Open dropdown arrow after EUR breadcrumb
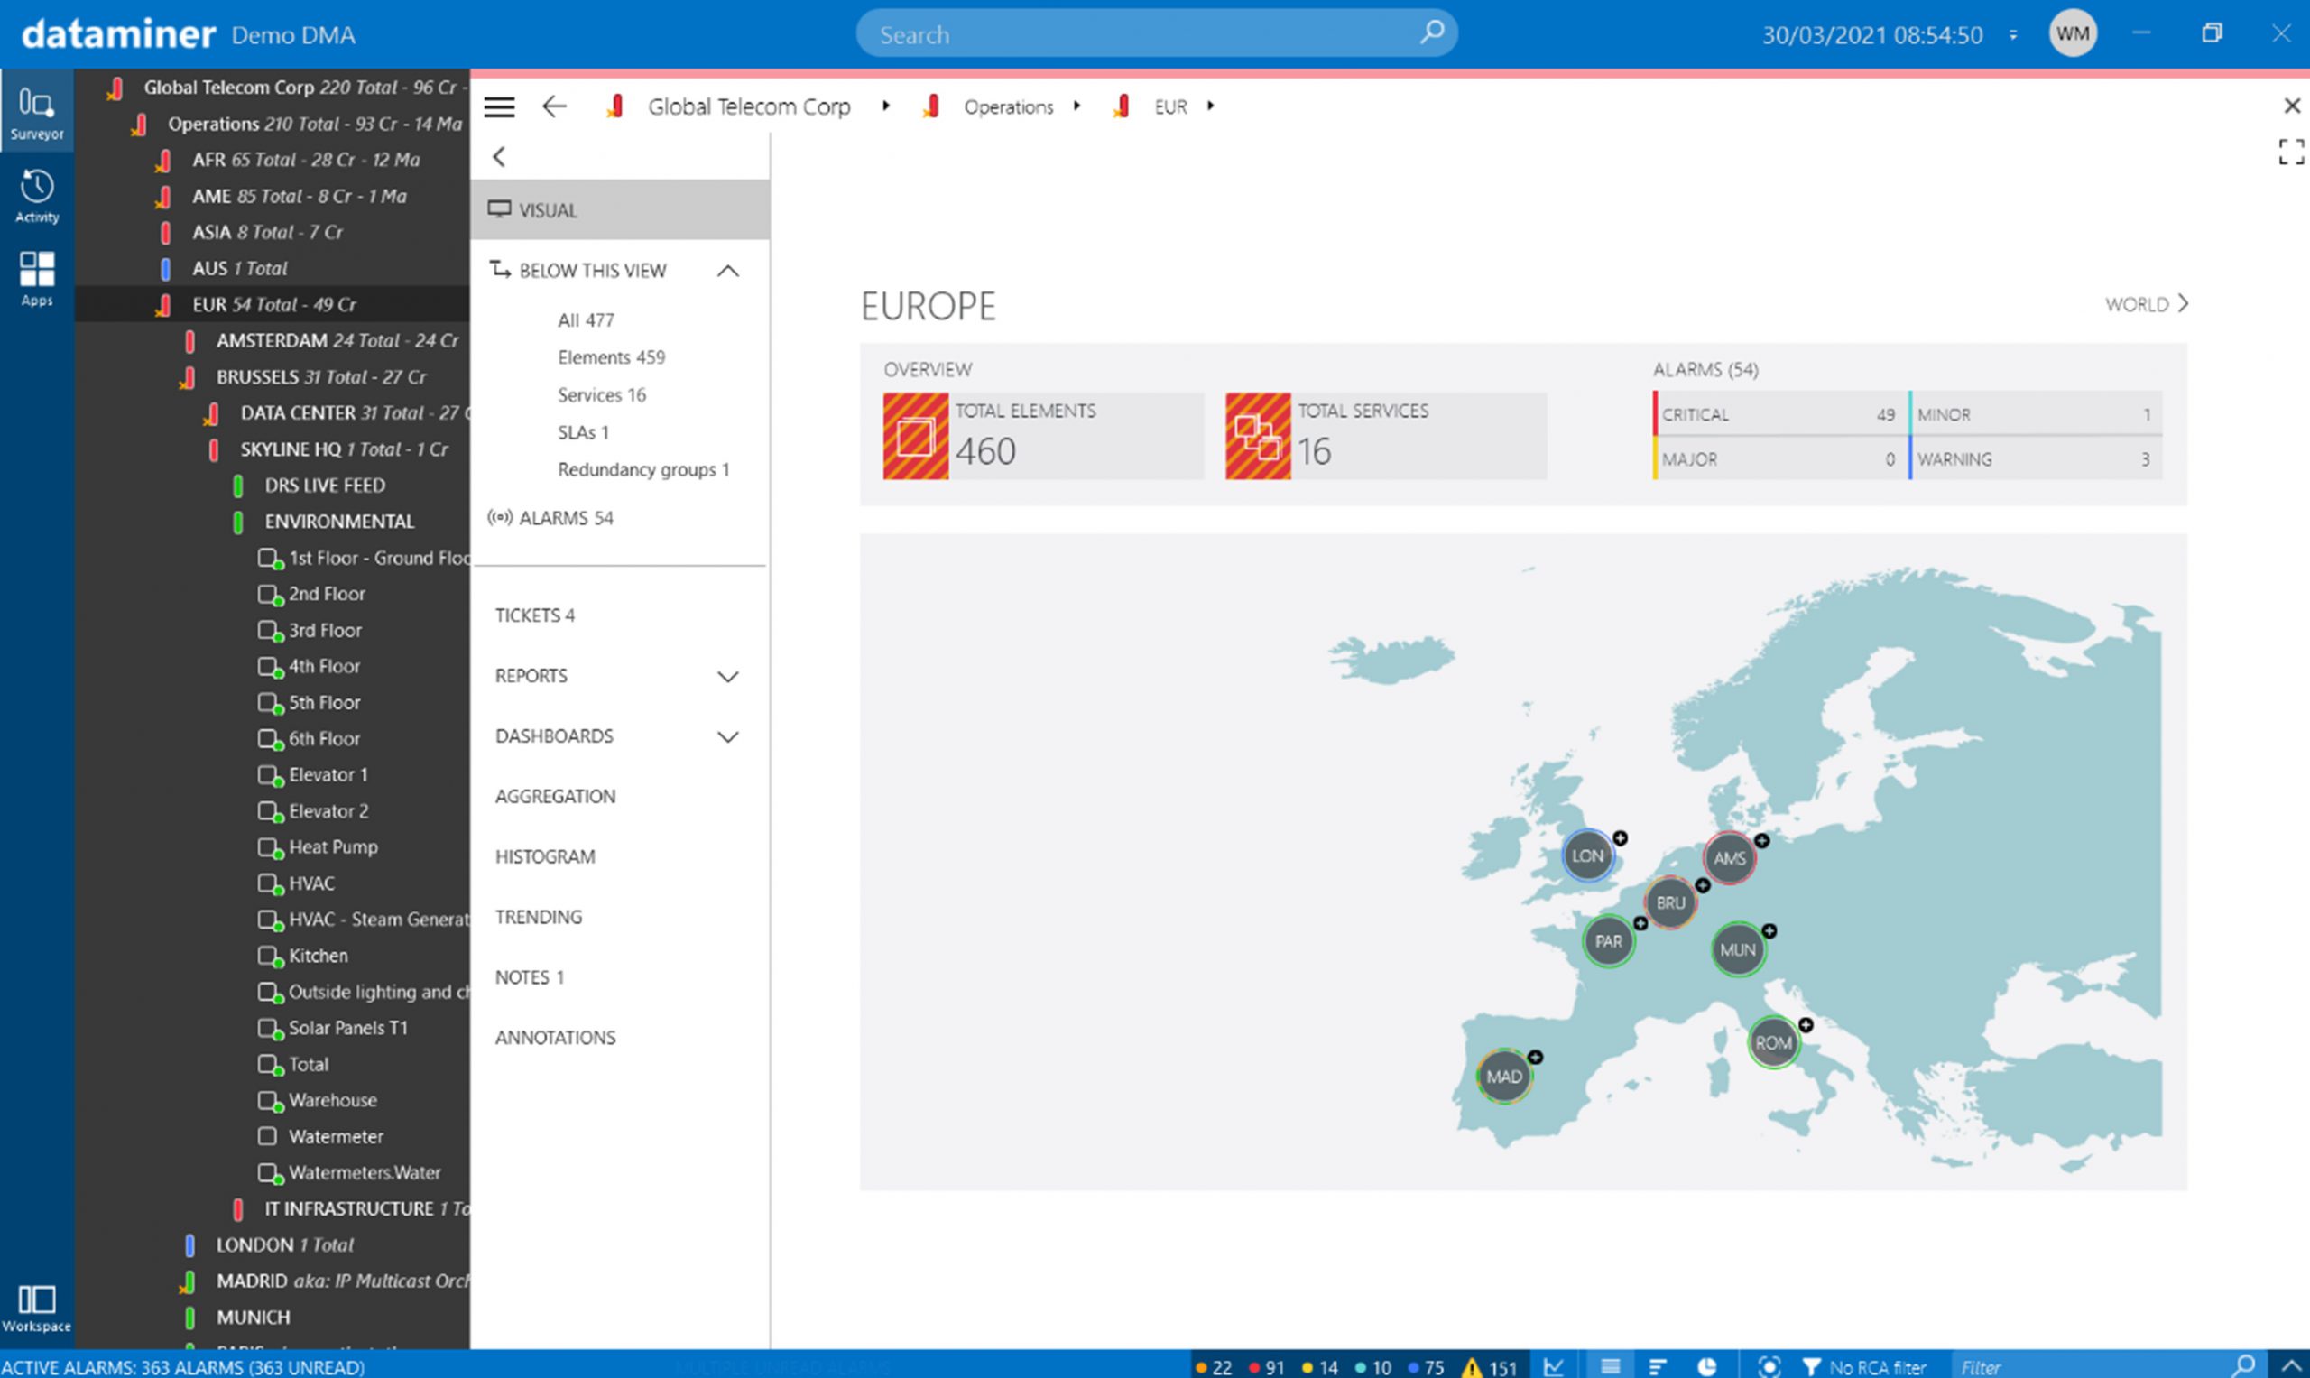2310x1378 pixels. tap(1211, 106)
